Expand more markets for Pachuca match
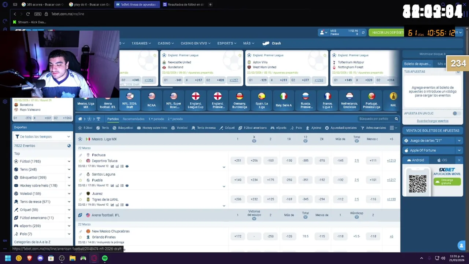The height and width of the screenshot is (264, 469). coord(224,167)
